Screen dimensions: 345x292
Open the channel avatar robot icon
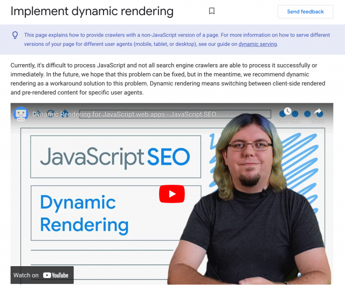pos(21,114)
